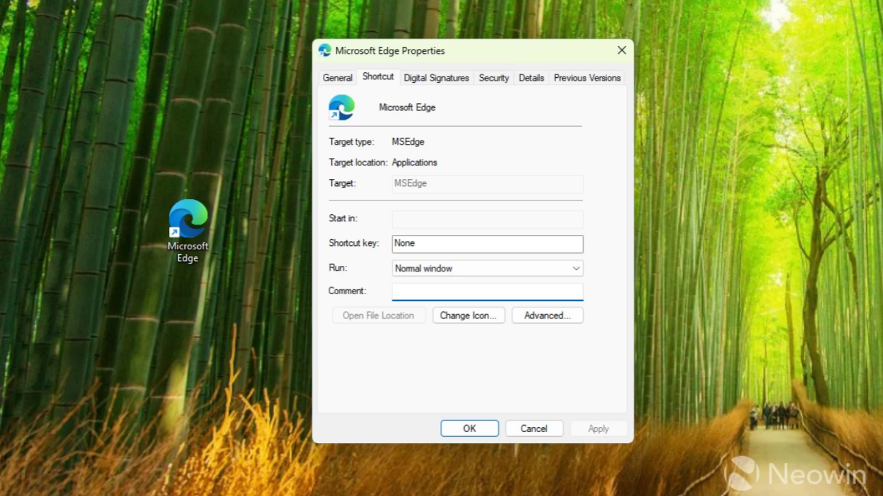
Task: Click the greyed-out Target field
Action: (x=487, y=184)
